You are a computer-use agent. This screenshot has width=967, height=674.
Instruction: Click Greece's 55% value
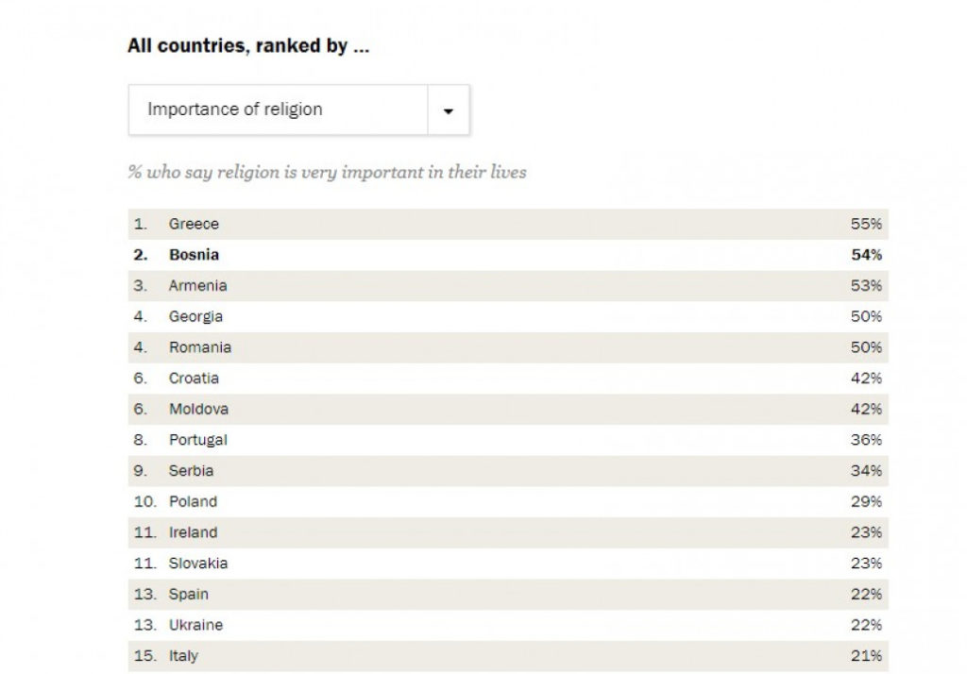click(866, 225)
